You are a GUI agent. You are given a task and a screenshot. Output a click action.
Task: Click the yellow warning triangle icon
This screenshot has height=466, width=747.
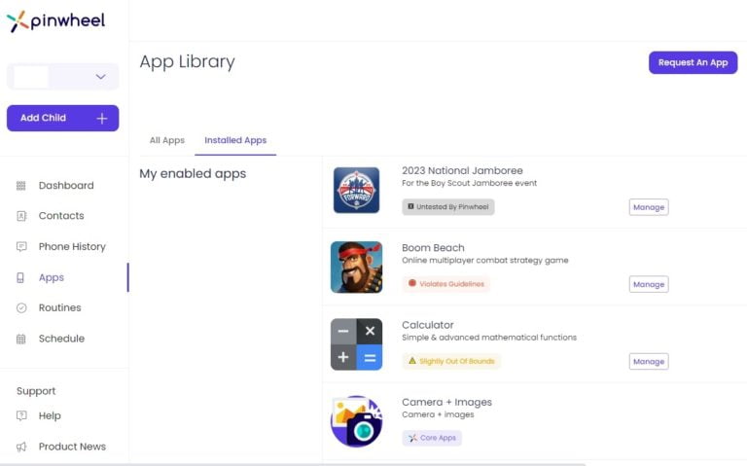point(412,361)
